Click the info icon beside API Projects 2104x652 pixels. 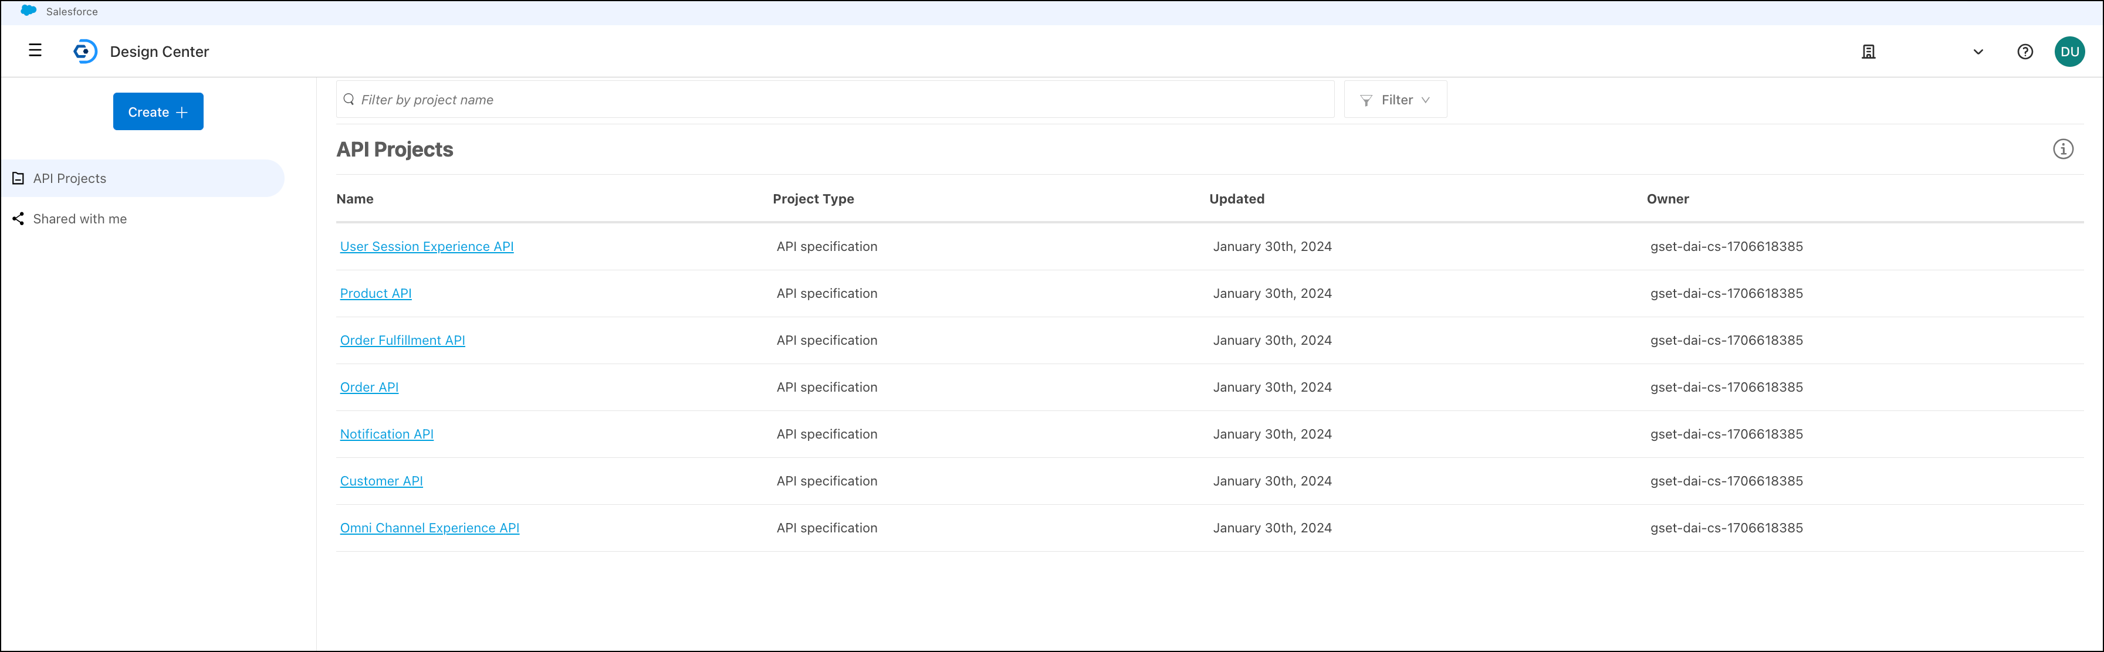coord(2062,150)
